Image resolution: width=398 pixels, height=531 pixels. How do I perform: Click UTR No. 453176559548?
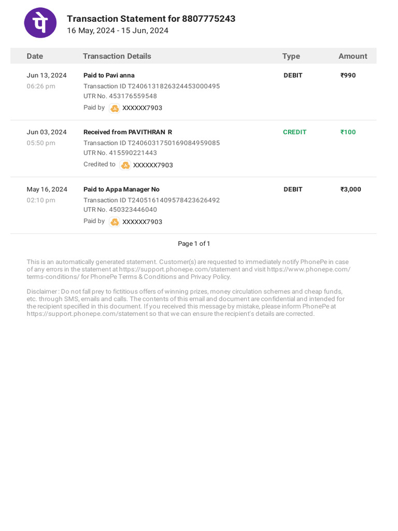click(x=120, y=96)
